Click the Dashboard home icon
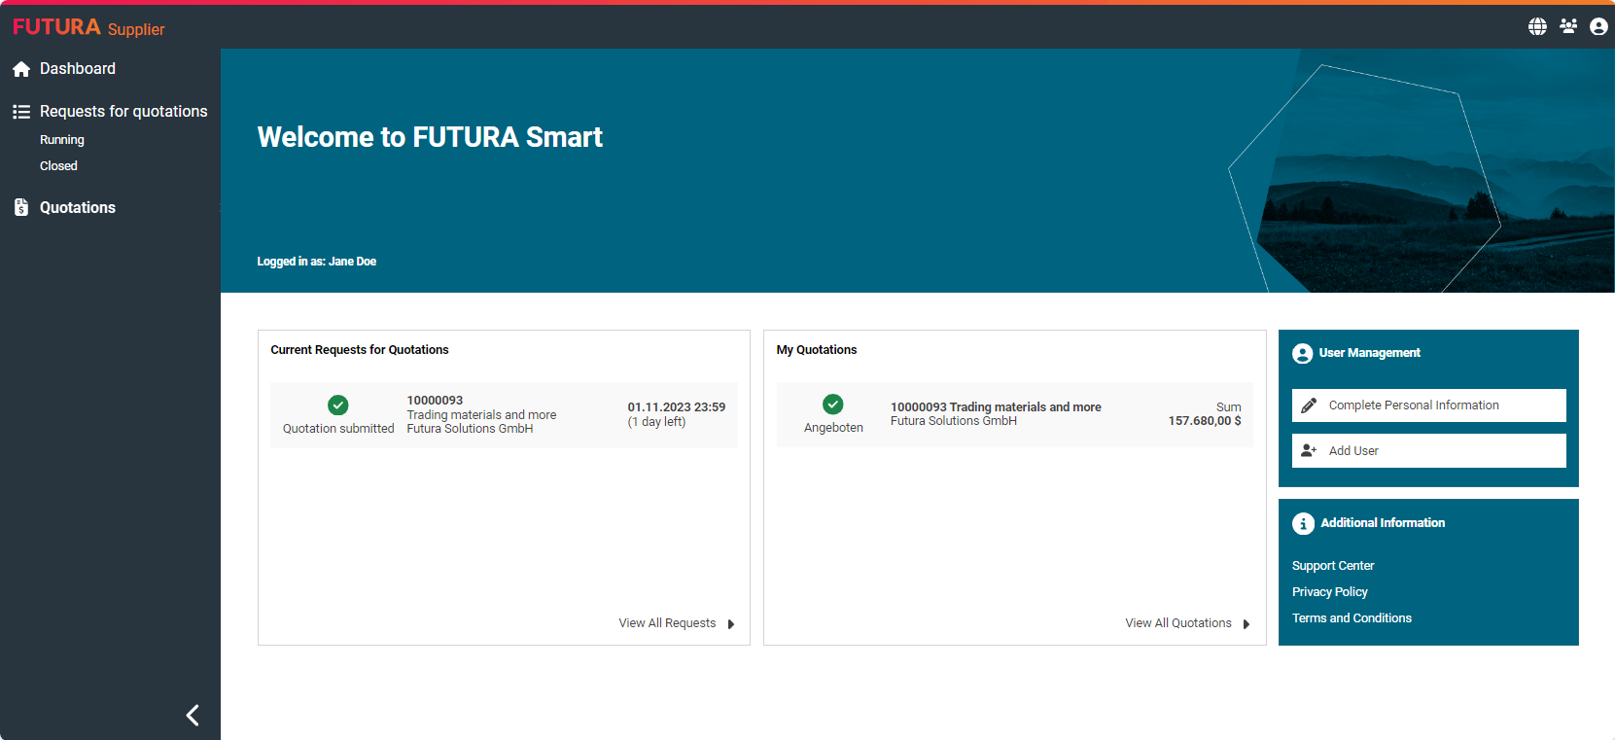The image size is (1615, 740). coord(21,69)
